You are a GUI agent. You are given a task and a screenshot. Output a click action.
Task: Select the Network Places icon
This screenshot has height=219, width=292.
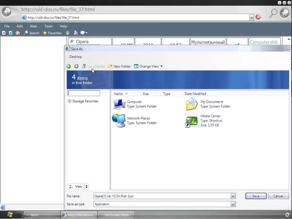[x=119, y=121]
